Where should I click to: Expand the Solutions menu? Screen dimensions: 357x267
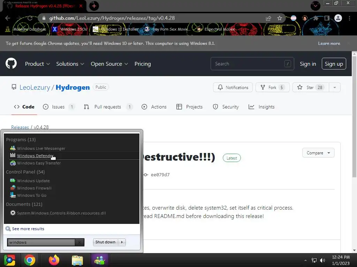pos(70,64)
